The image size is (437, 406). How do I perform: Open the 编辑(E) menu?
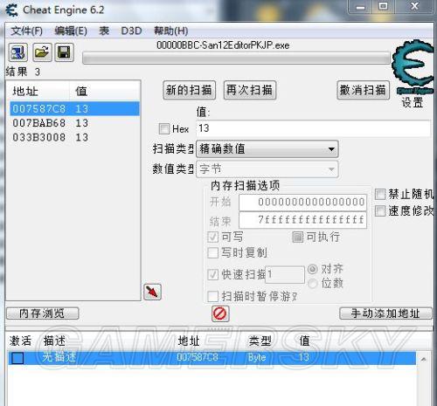click(71, 31)
